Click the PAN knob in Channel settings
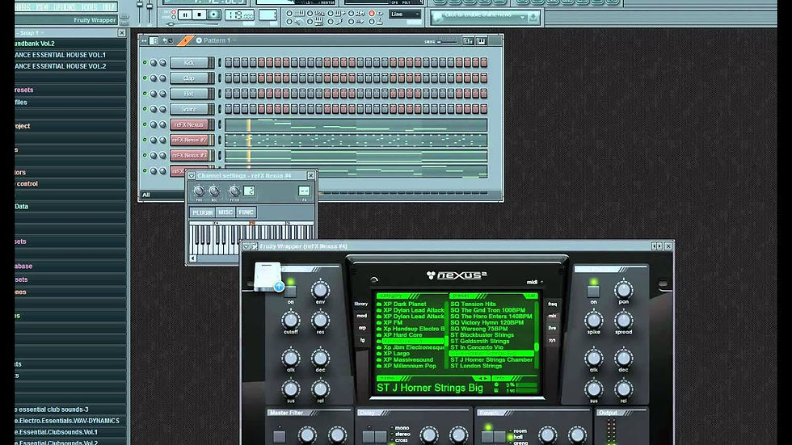The width and height of the screenshot is (792, 445). [199, 191]
